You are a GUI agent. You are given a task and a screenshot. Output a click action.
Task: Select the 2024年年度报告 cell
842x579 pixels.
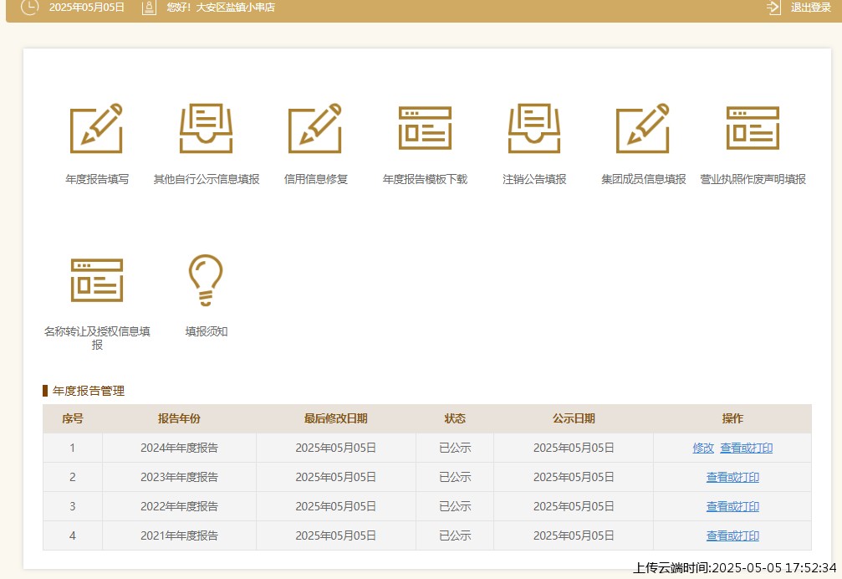(x=180, y=448)
